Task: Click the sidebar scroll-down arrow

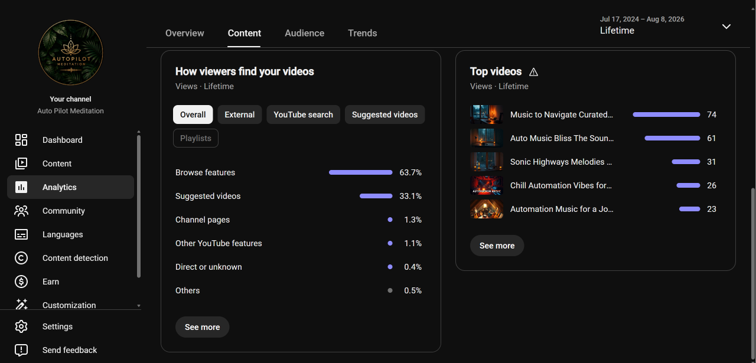Action: click(139, 306)
